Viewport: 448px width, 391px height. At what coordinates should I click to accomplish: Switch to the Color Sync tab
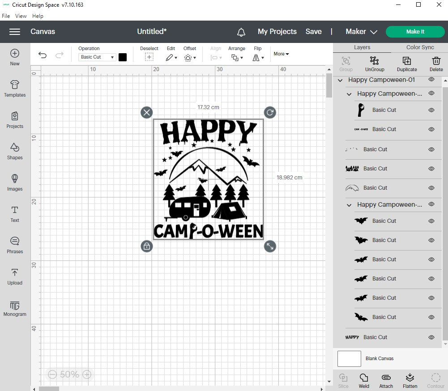tap(419, 47)
